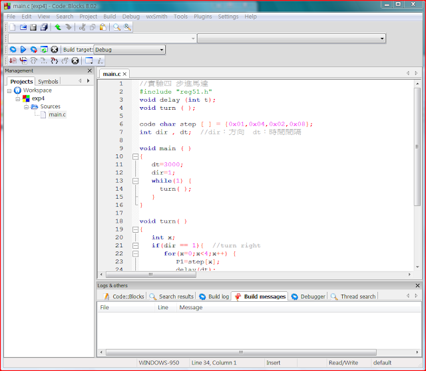Run the program with the play icon
The width and height of the screenshot is (426, 371).
coord(23,49)
